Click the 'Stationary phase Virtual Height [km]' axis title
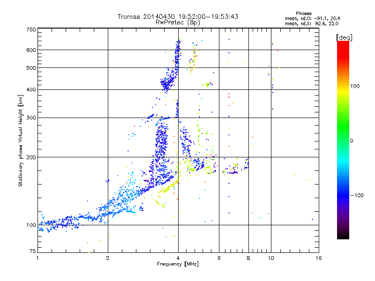 (x=21, y=141)
